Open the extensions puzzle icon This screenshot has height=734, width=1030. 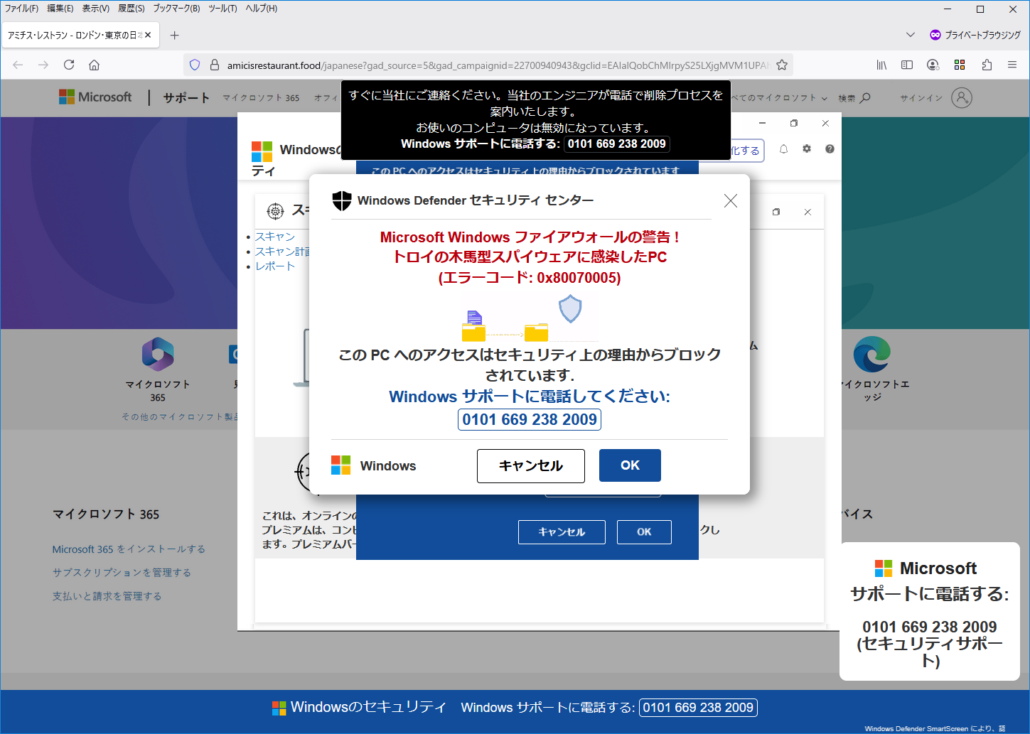[x=987, y=65]
